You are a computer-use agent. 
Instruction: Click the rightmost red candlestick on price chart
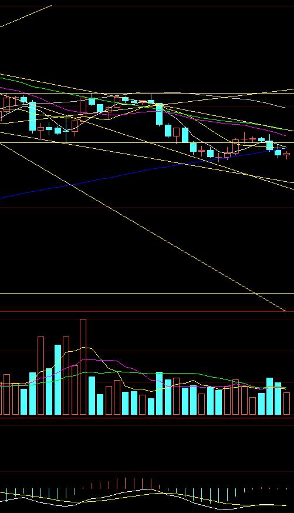[x=286, y=154]
